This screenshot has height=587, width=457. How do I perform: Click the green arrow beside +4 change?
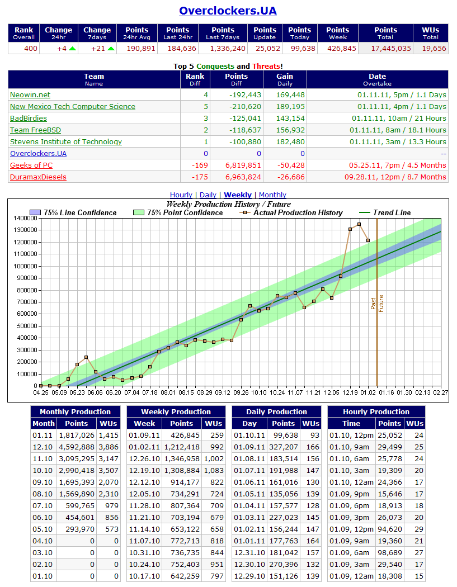pyautogui.click(x=72, y=48)
